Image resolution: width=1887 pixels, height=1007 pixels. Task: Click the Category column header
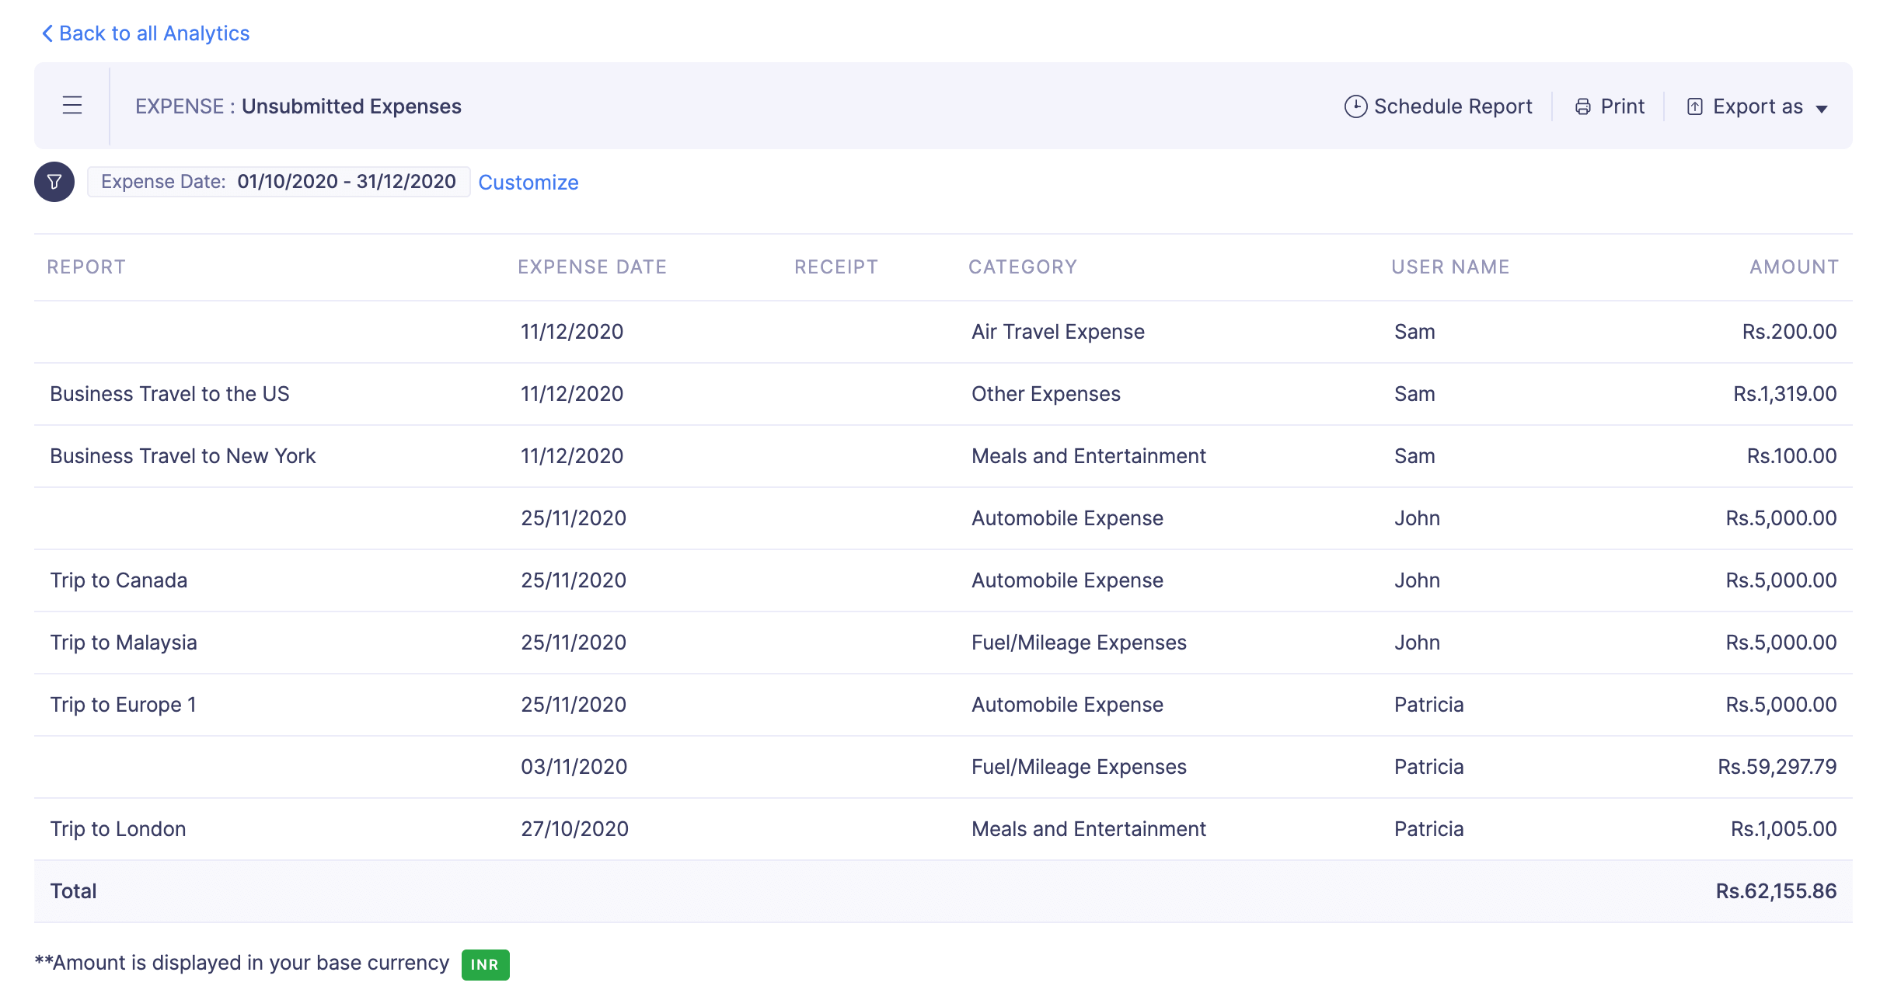click(x=1022, y=267)
